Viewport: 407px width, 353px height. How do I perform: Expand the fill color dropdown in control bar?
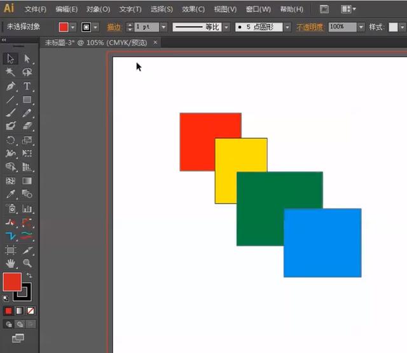click(73, 27)
